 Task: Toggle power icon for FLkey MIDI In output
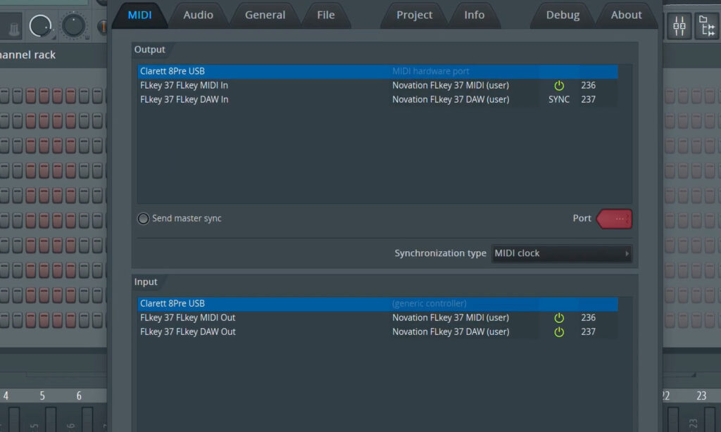(x=559, y=85)
